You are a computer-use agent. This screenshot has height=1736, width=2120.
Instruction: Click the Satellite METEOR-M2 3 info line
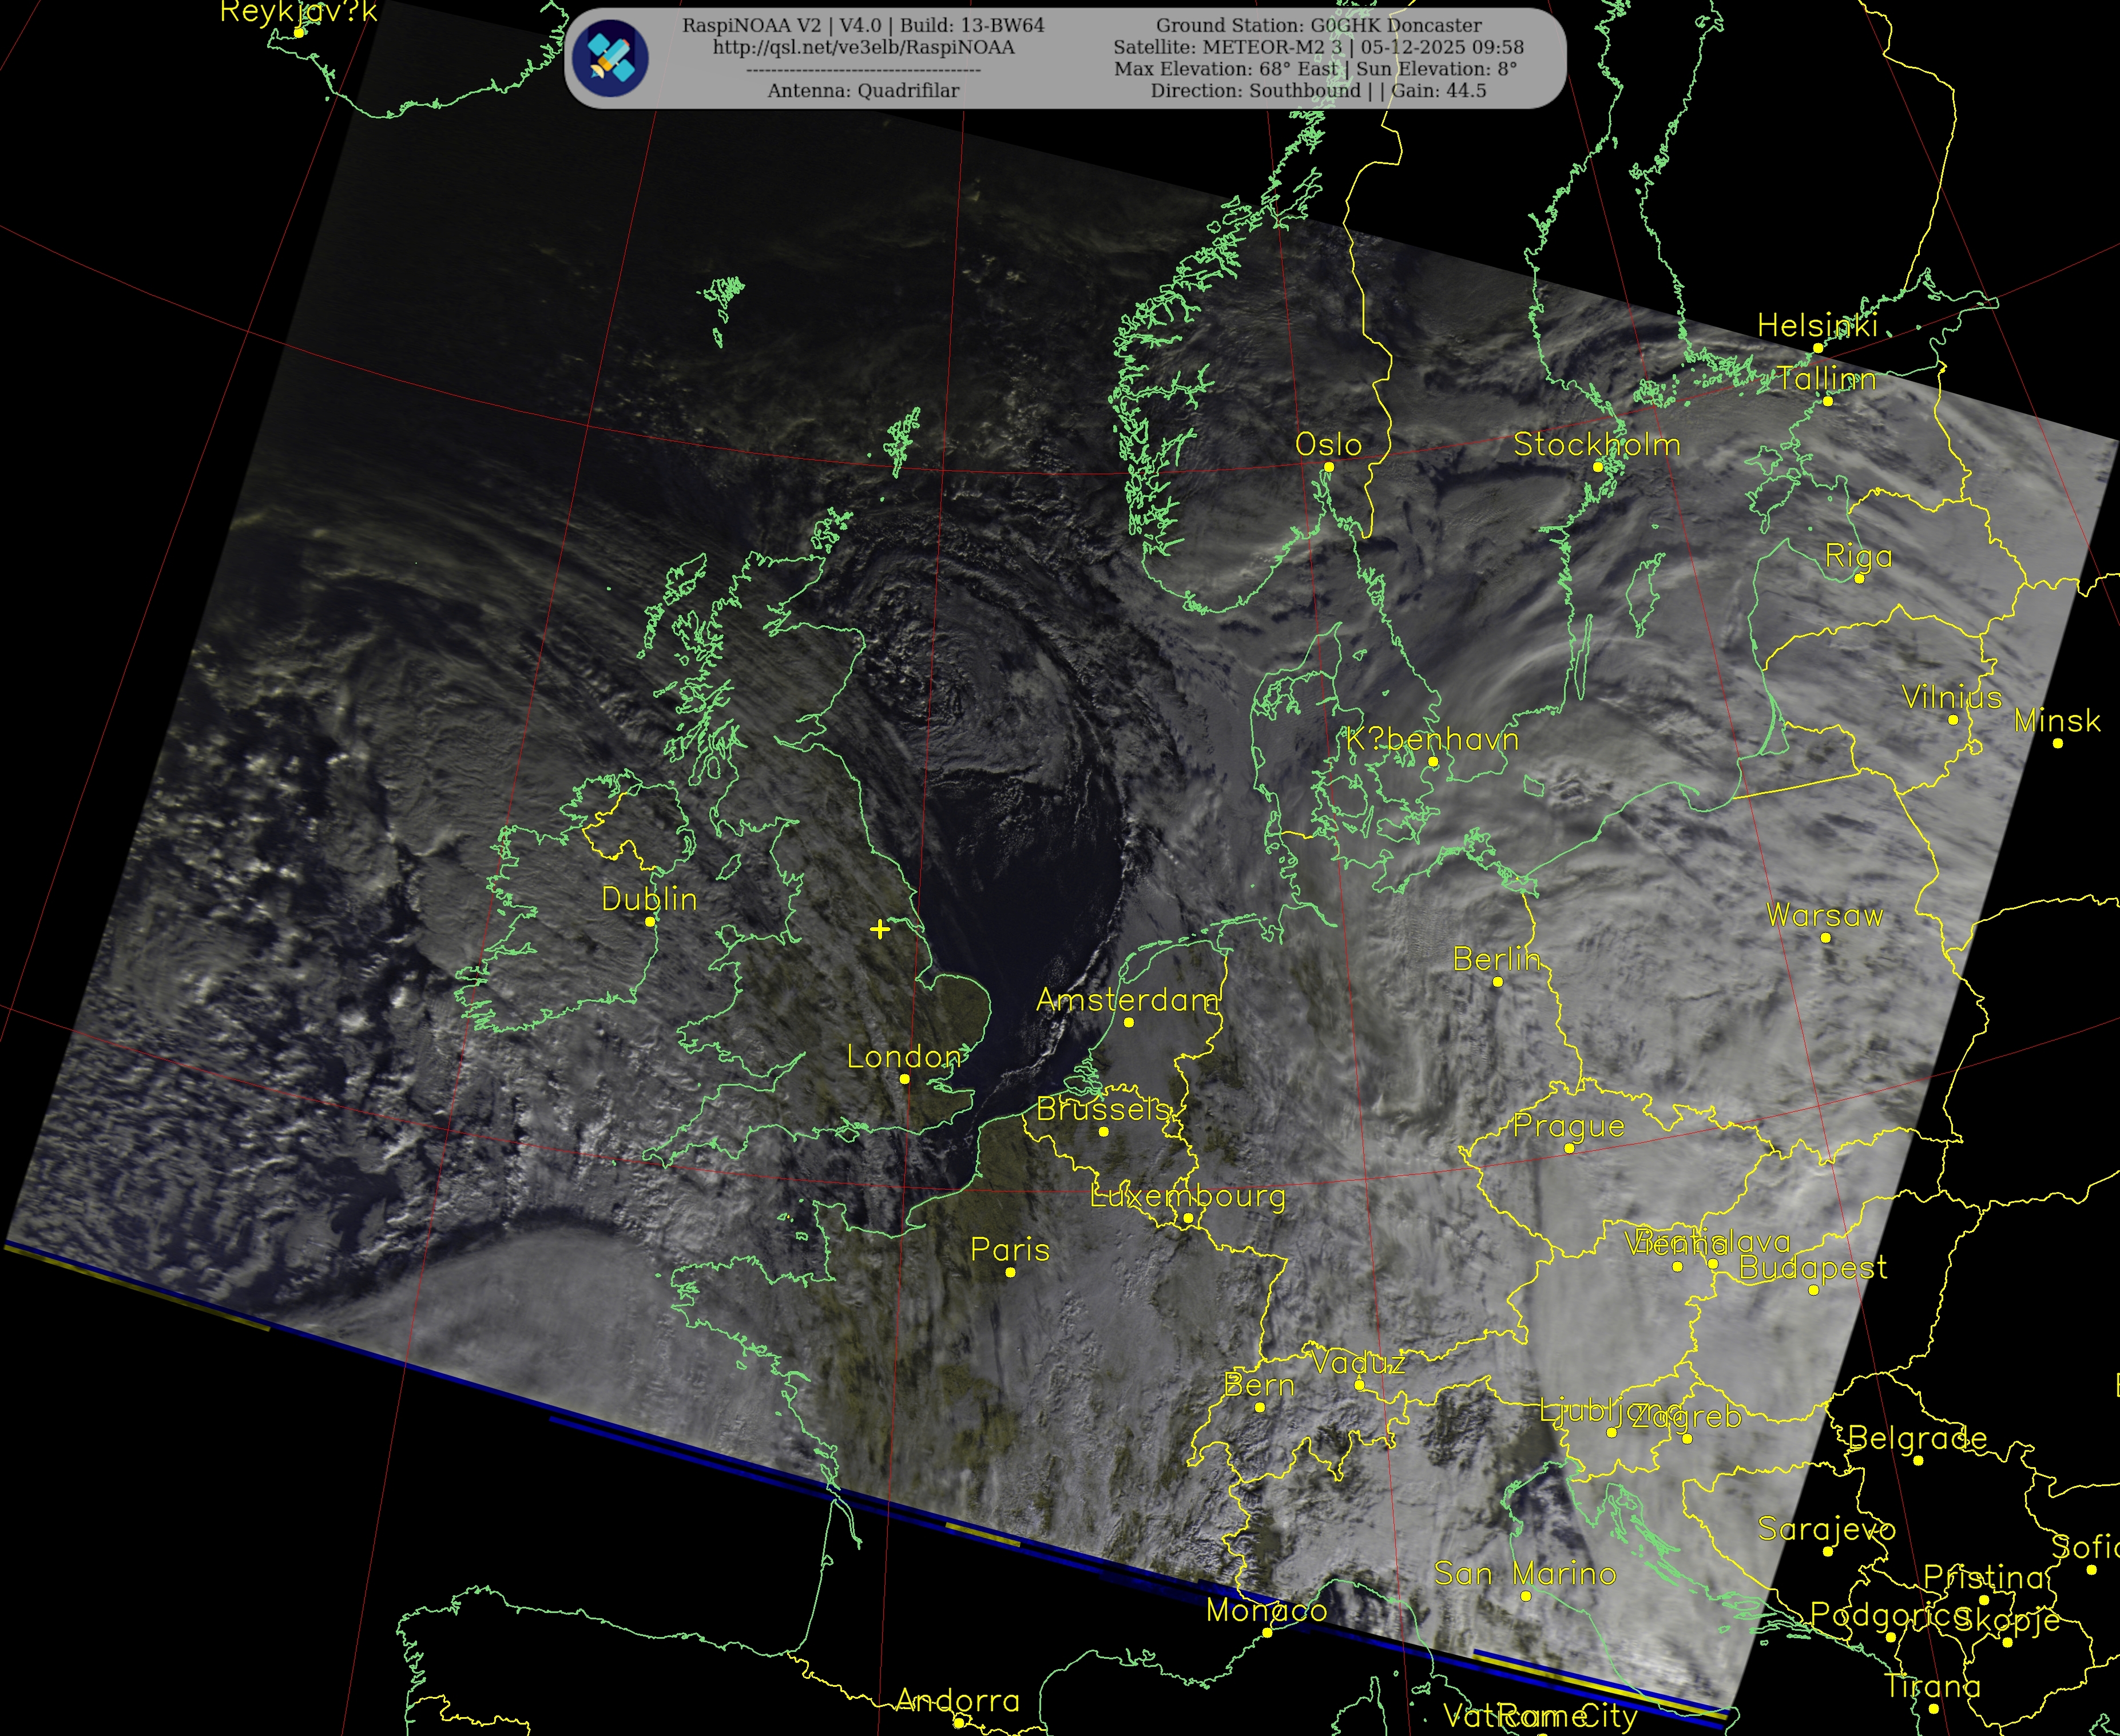point(1318,47)
